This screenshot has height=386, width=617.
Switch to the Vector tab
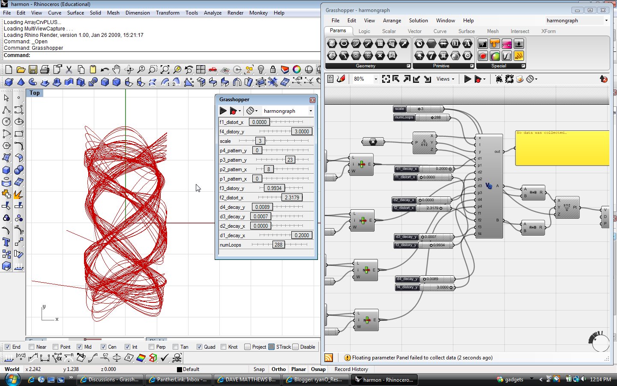coord(414,31)
